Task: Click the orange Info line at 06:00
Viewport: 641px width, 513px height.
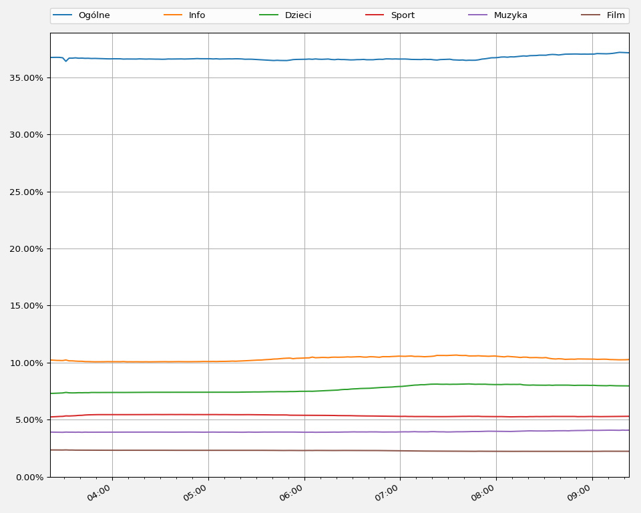Action: click(x=304, y=358)
